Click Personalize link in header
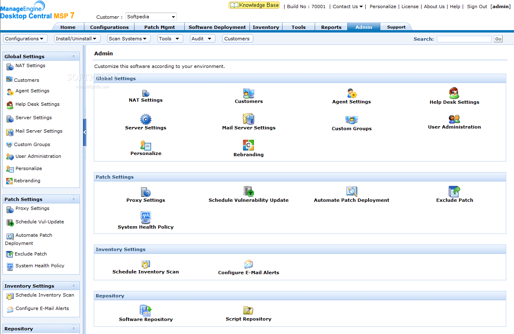 [383, 7]
